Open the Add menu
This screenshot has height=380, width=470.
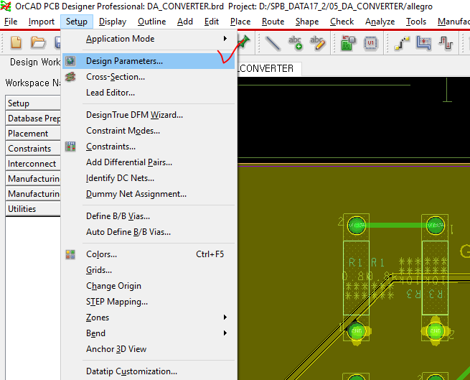[185, 22]
